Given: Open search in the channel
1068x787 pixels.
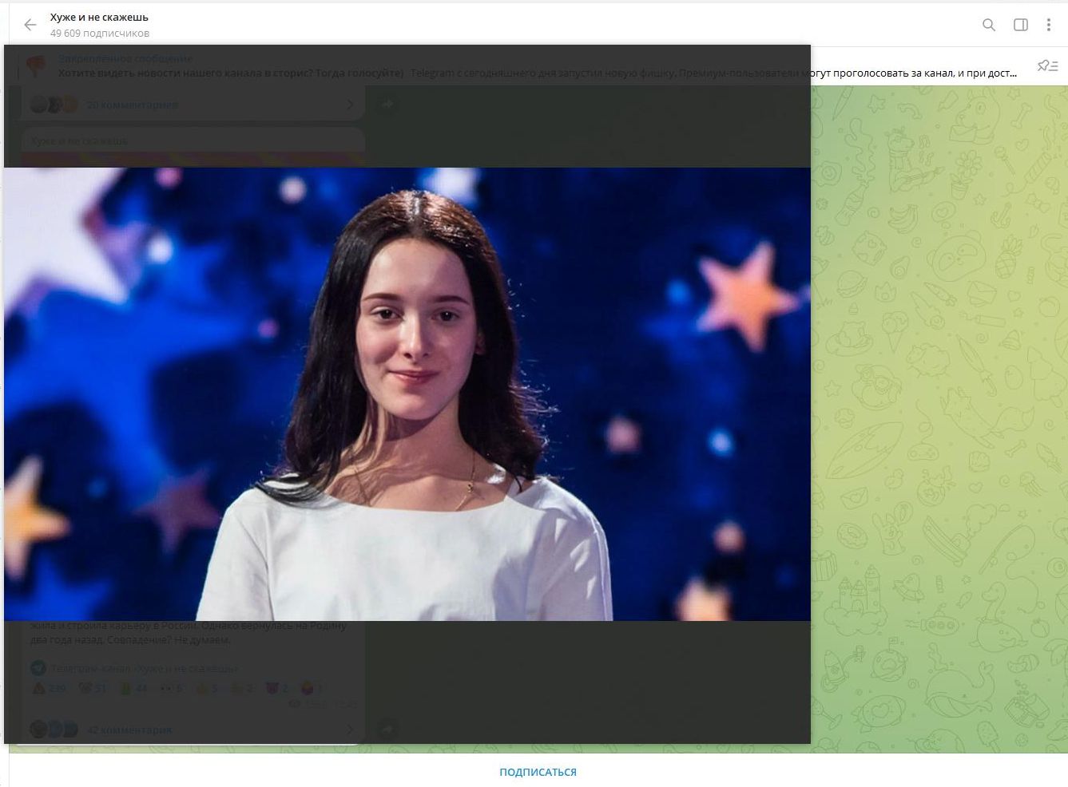Looking at the screenshot, I should 989,25.
